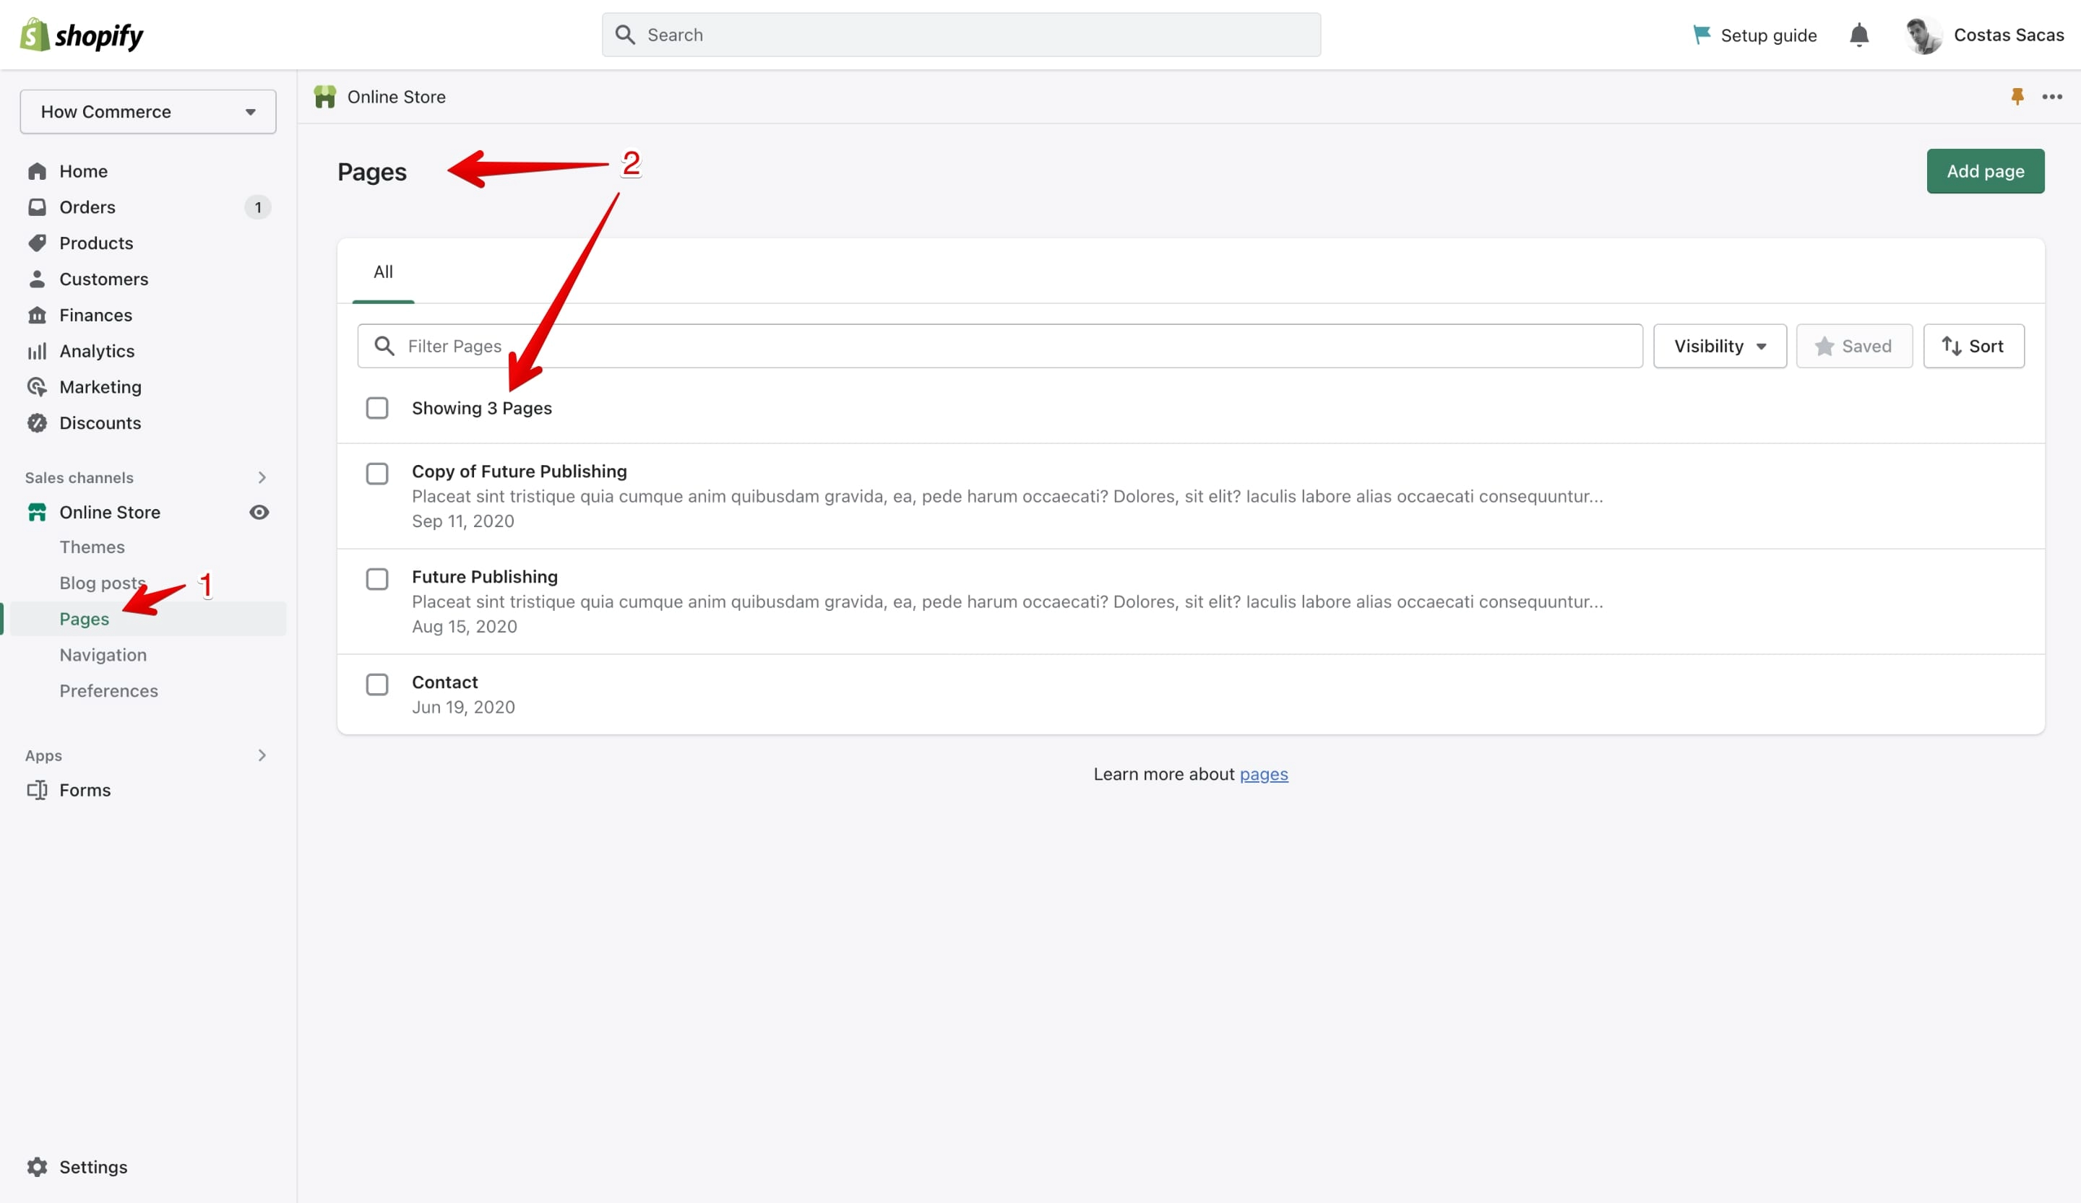This screenshot has width=2081, height=1203.
Task: View online store via eye icon
Action: click(x=259, y=513)
